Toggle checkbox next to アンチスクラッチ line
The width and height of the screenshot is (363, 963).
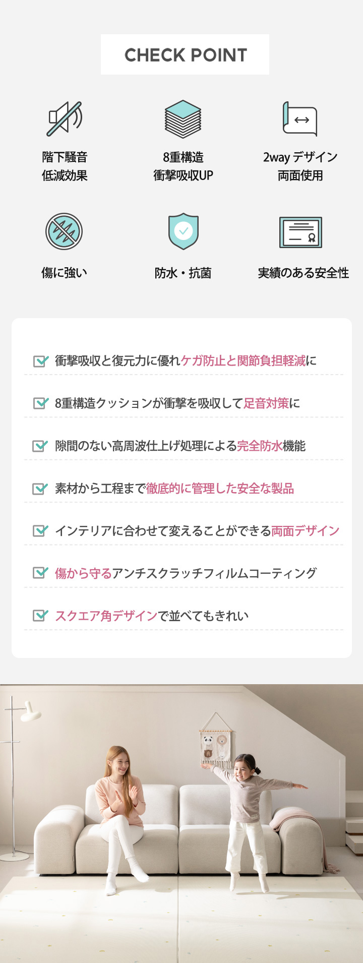[40, 573]
